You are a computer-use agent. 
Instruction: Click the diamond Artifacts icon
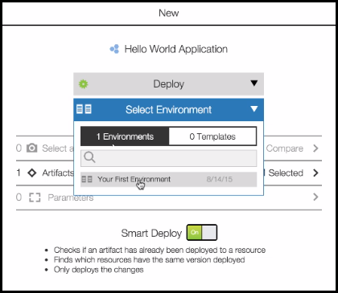click(32, 173)
